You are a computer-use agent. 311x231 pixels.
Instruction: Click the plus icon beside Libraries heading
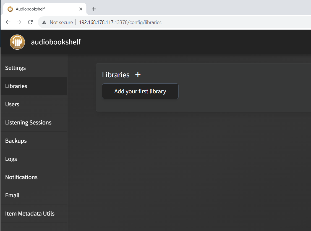[138, 75]
